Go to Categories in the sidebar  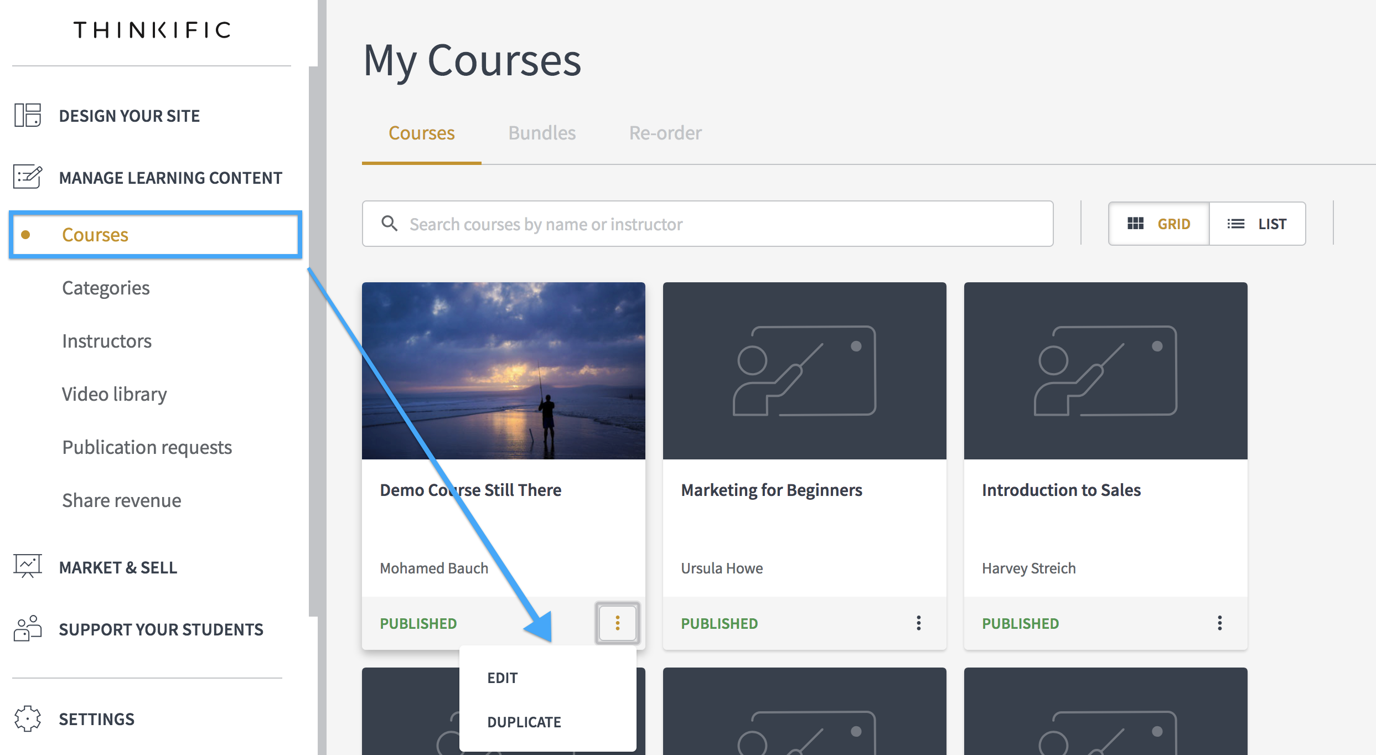tap(106, 288)
